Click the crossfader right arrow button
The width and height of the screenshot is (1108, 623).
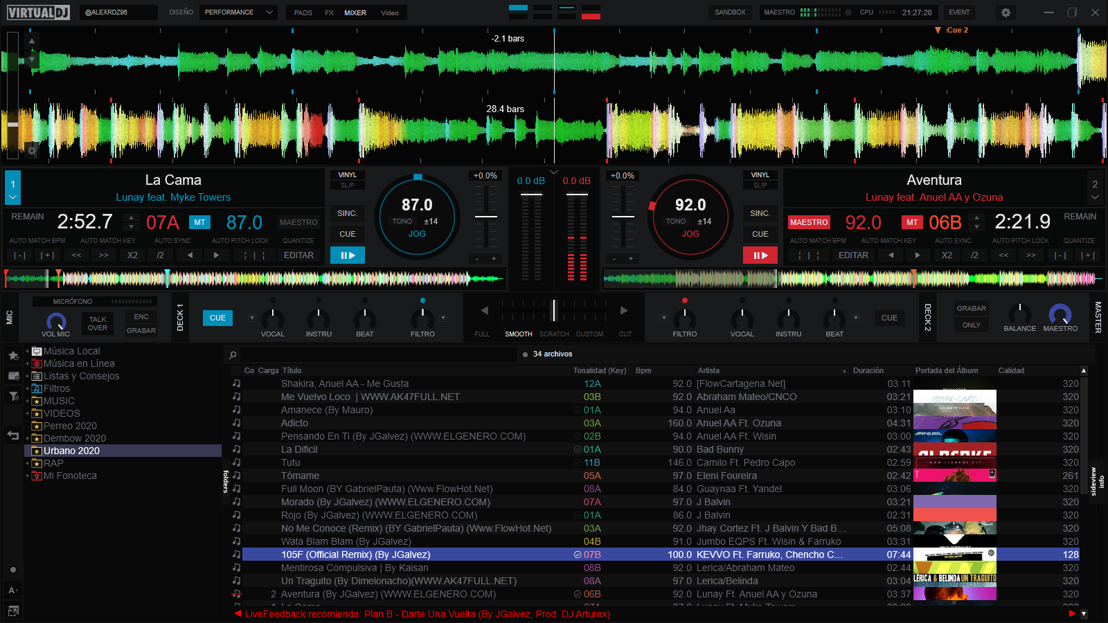click(624, 310)
